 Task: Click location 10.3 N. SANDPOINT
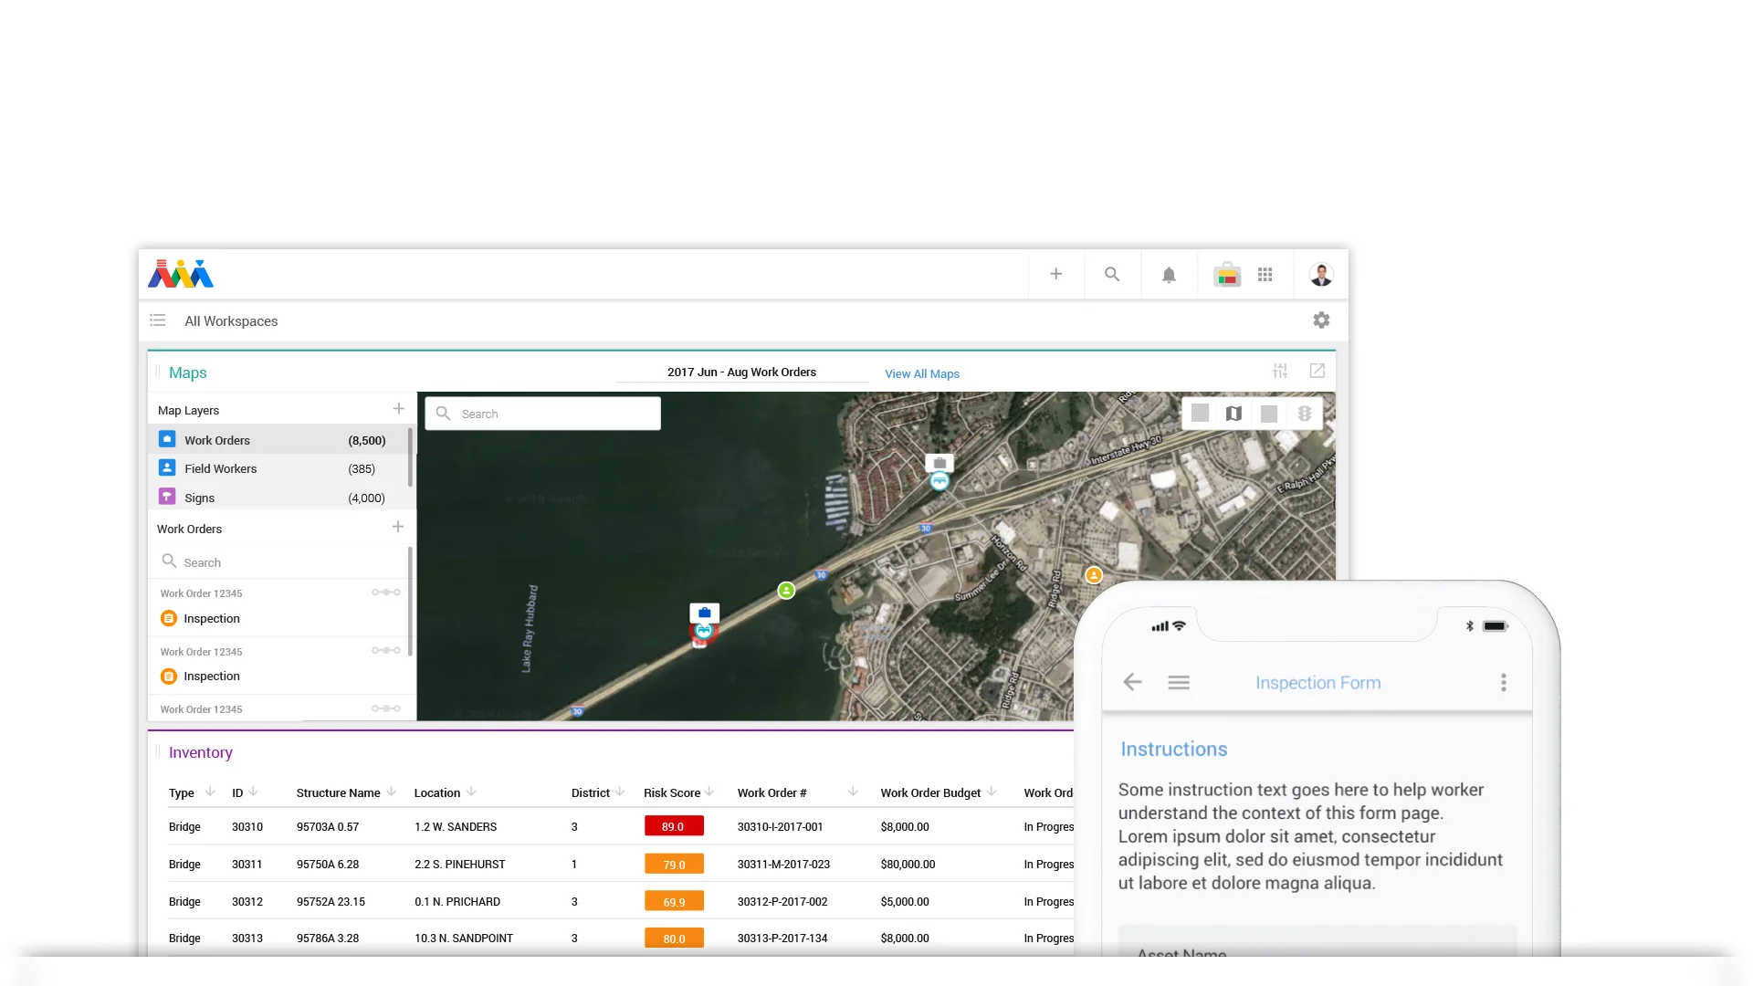(x=464, y=939)
